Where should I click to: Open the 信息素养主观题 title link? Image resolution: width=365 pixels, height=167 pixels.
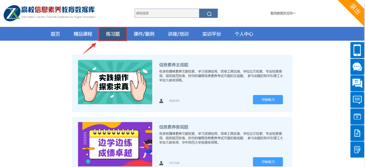(174, 65)
